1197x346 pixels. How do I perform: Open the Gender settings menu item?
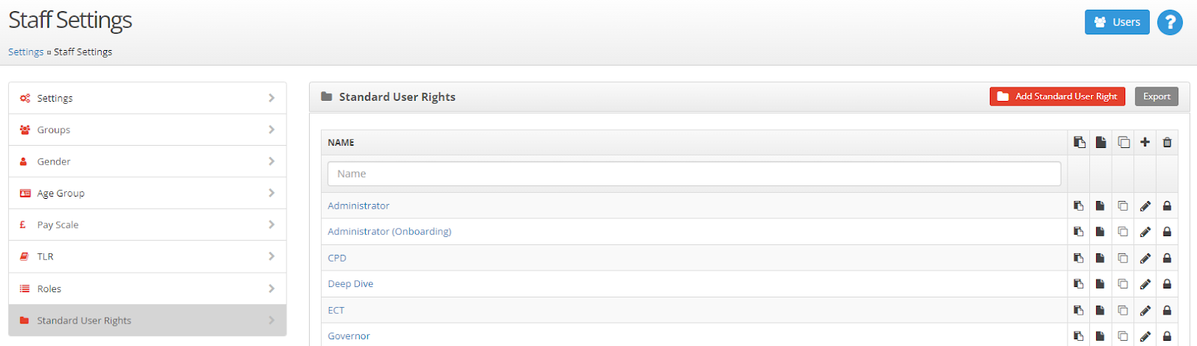tap(54, 161)
